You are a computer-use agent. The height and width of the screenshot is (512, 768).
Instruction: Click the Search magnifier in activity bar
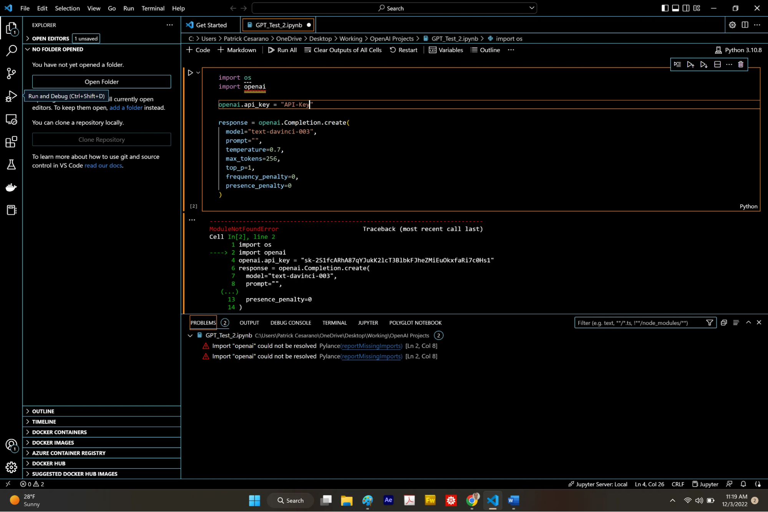click(11, 50)
